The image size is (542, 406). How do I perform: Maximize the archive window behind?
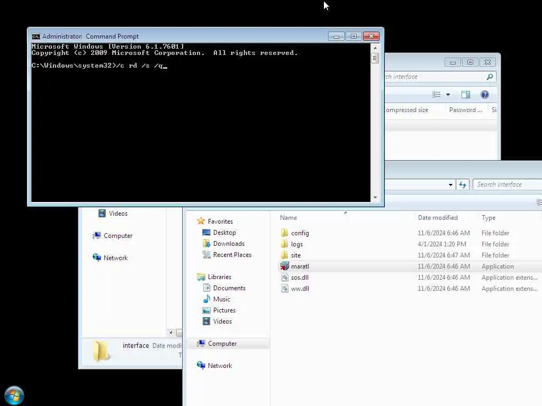[x=470, y=62]
